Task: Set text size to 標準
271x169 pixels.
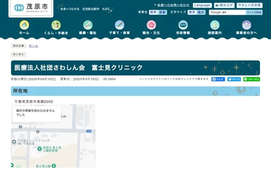Action: [191, 12]
